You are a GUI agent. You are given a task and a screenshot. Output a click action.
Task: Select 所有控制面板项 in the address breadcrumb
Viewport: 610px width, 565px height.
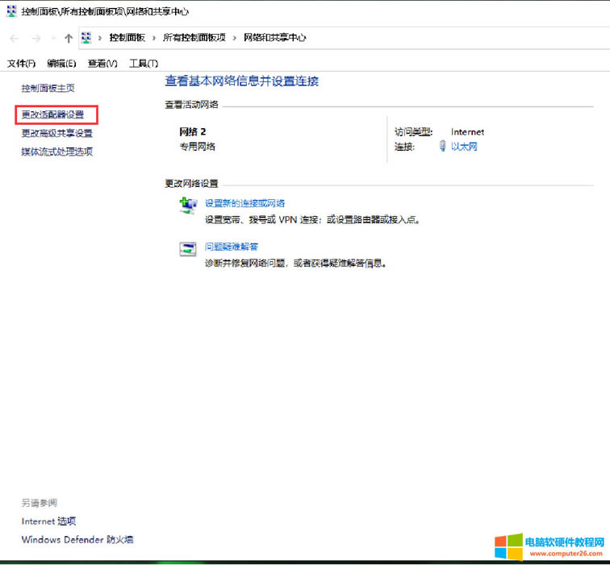coord(194,38)
